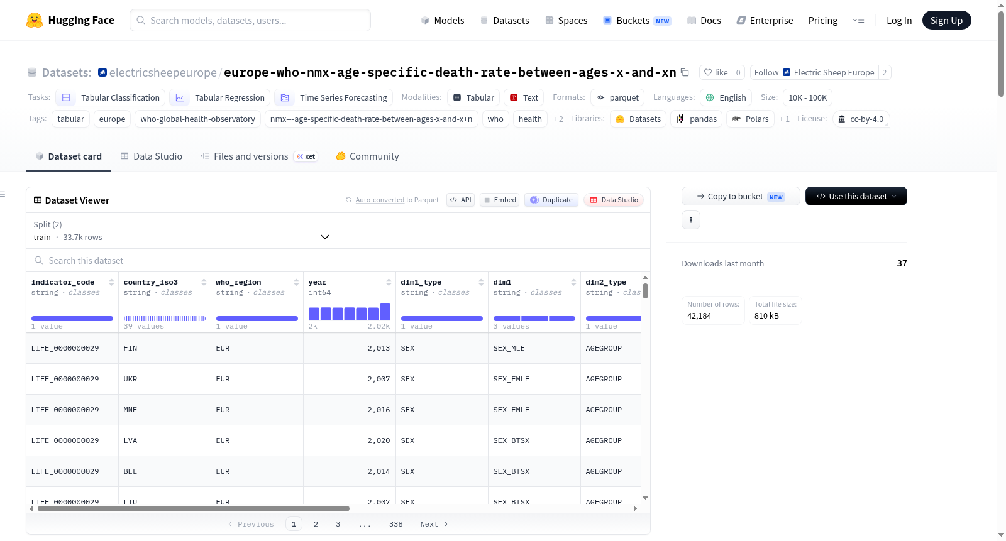Sort the dim1 column
Screen dimensions: 1006x541
tap(573, 282)
